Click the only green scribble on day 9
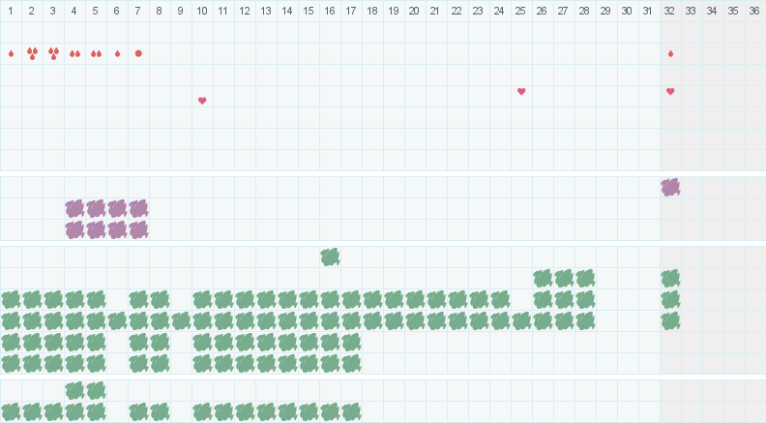Image resolution: width=766 pixels, height=423 pixels. [x=181, y=320]
